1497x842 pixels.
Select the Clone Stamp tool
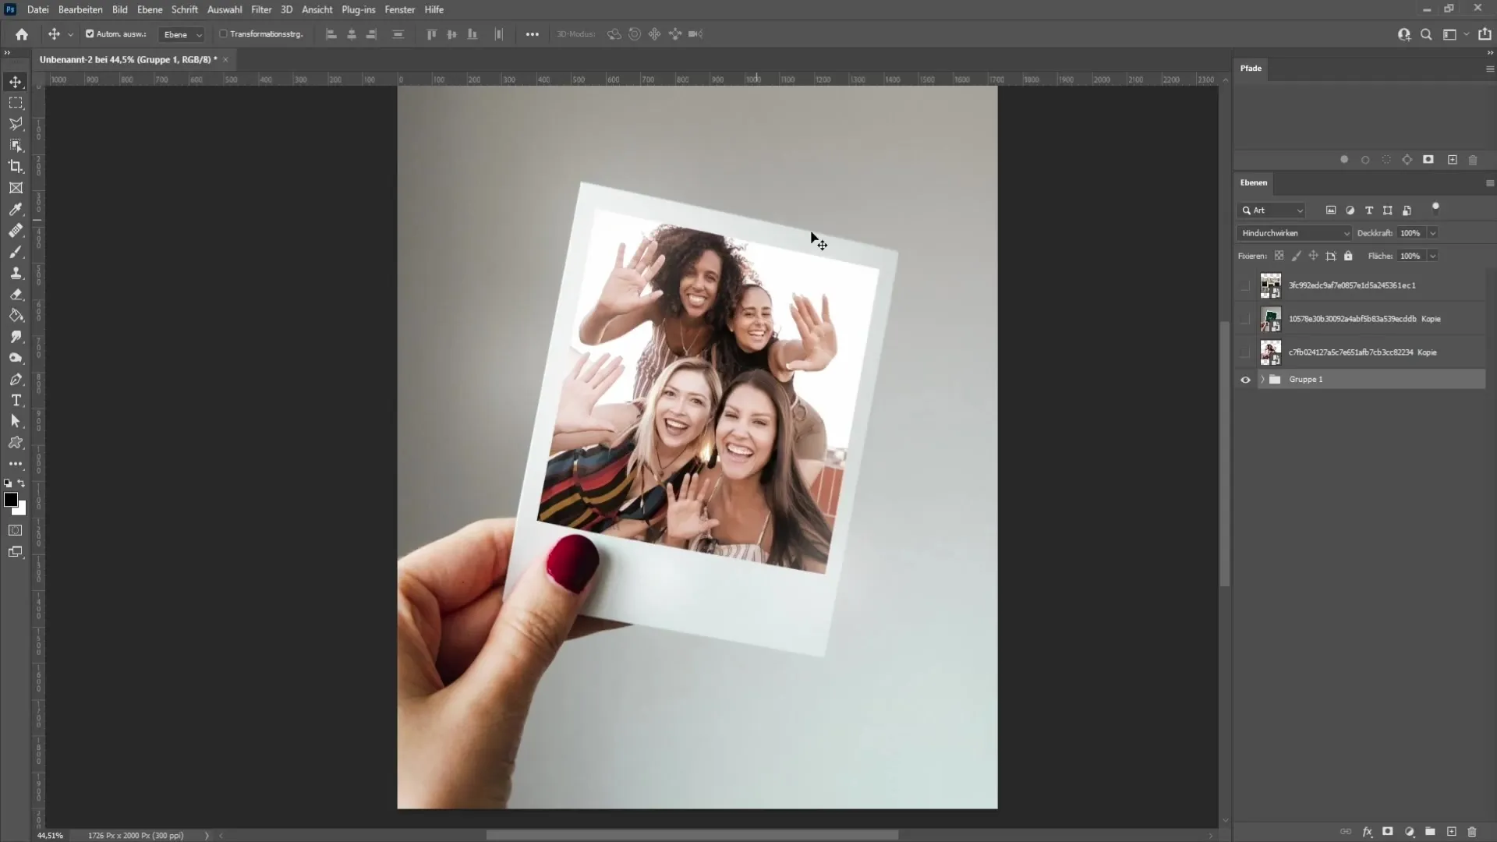pyautogui.click(x=16, y=274)
